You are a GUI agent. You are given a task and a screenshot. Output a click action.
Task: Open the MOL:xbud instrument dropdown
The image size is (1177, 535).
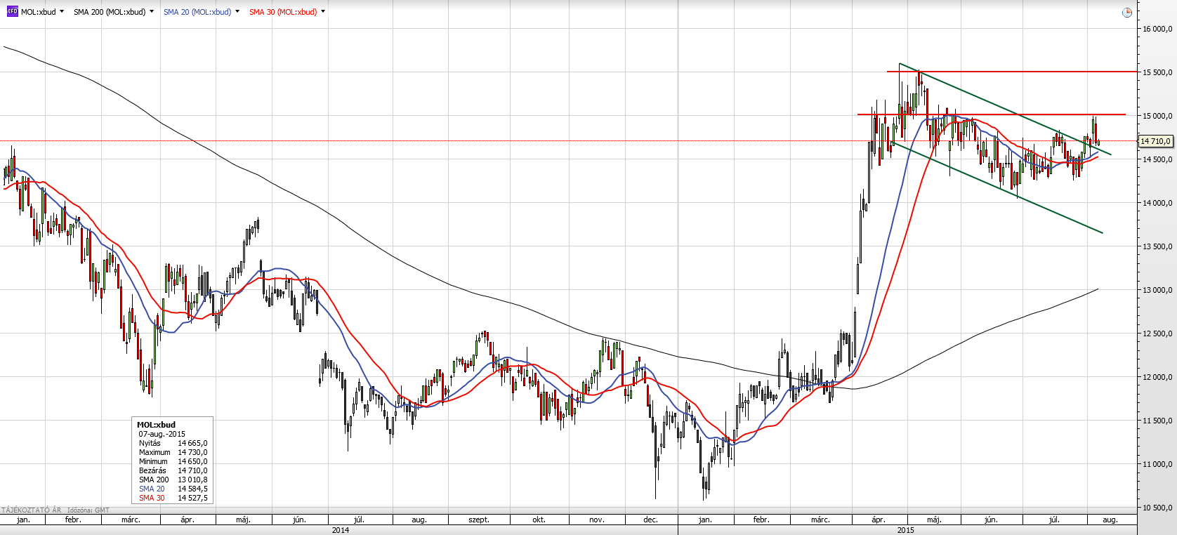point(62,11)
